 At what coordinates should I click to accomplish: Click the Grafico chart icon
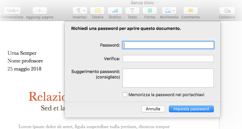115,11
